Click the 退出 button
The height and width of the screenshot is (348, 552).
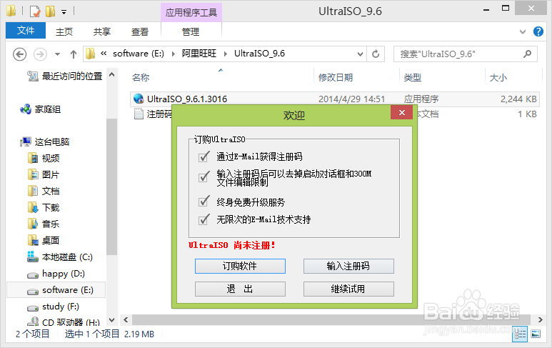click(x=240, y=289)
